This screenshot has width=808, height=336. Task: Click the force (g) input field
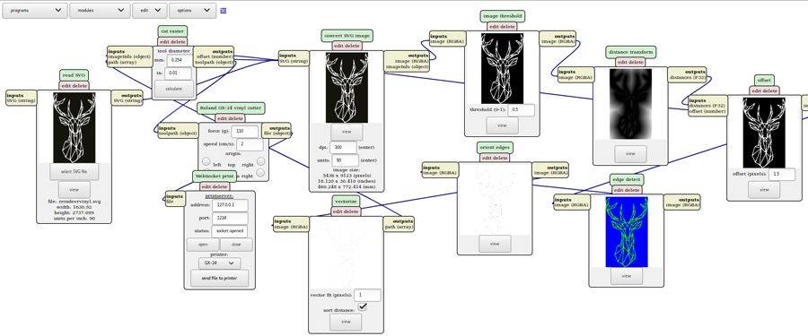coord(244,131)
